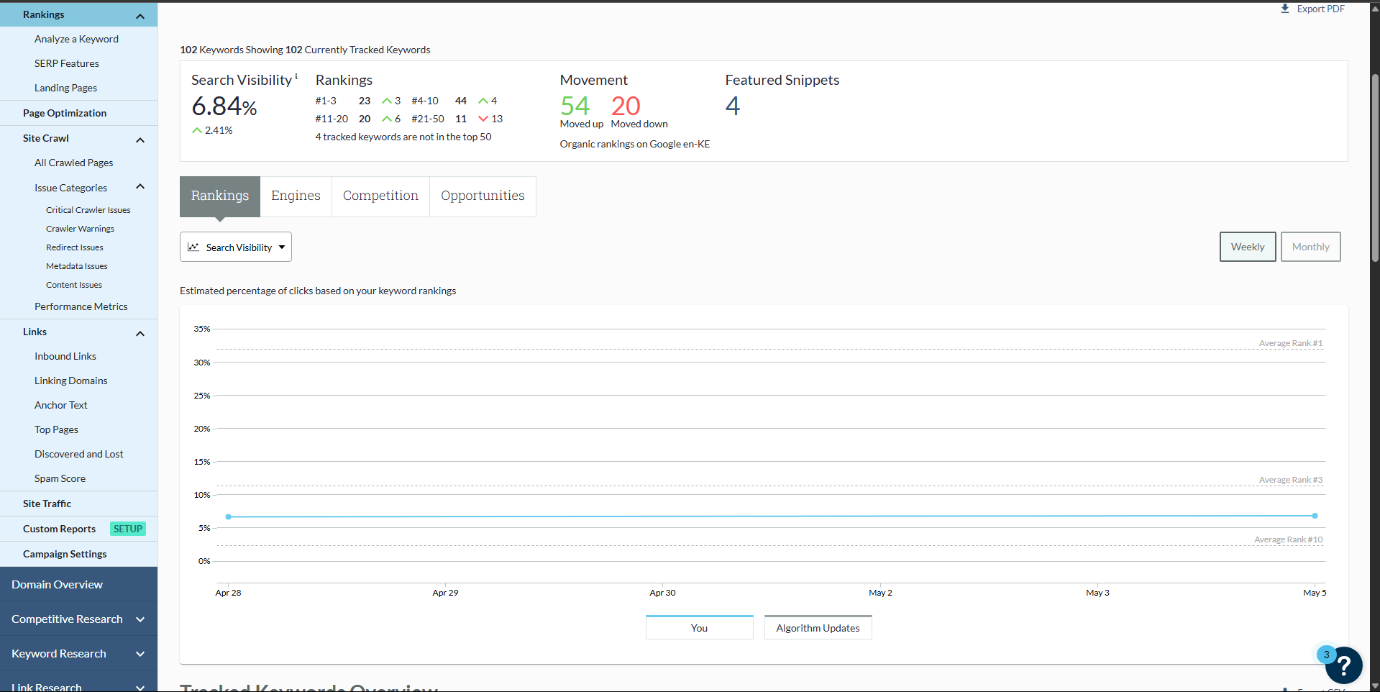Click the notification badge showing 3
The height and width of the screenshot is (692, 1380).
(1326, 655)
